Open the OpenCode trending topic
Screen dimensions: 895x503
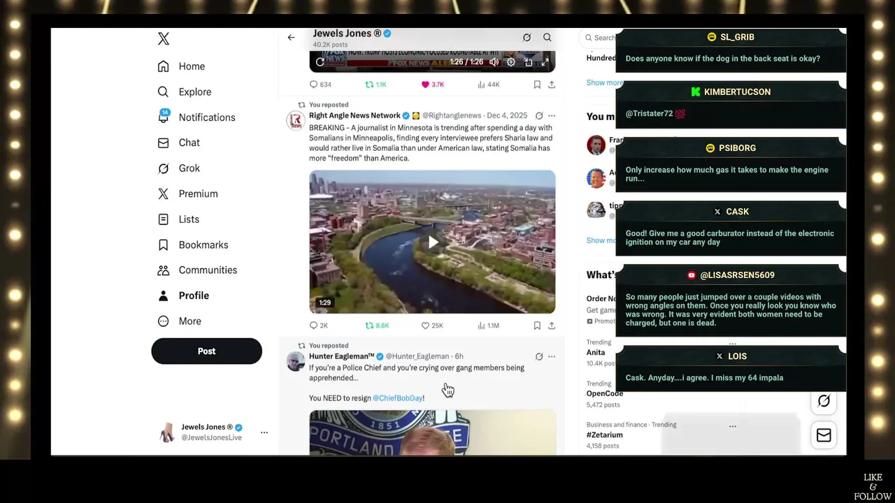coord(604,393)
